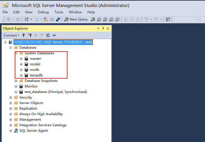The width and height of the screenshot is (205, 142).
Task: Click the Stop square icon in Object Explorer
Action: click(36, 35)
